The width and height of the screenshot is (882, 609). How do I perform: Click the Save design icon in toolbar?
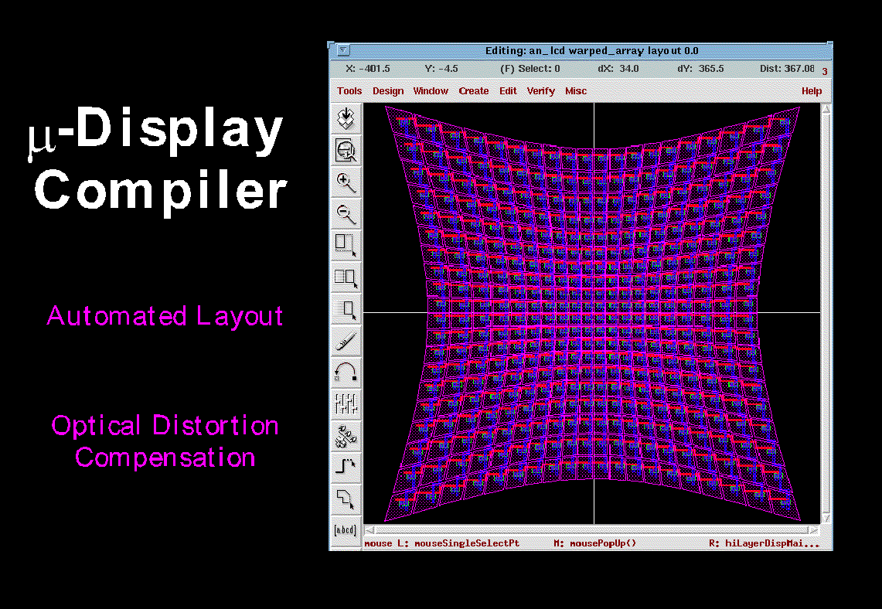pos(346,119)
